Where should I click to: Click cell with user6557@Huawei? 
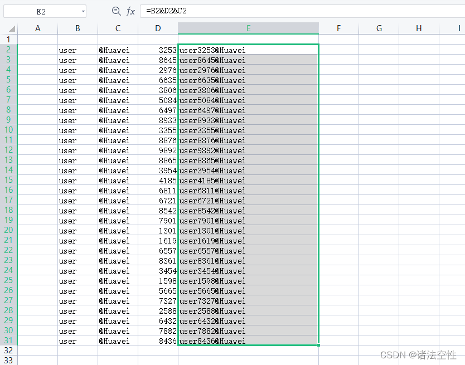coord(248,250)
